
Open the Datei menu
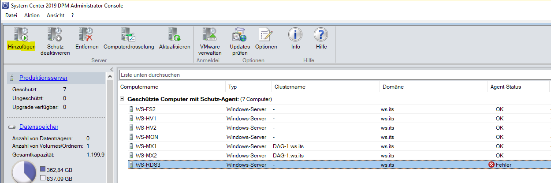tap(11, 15)
